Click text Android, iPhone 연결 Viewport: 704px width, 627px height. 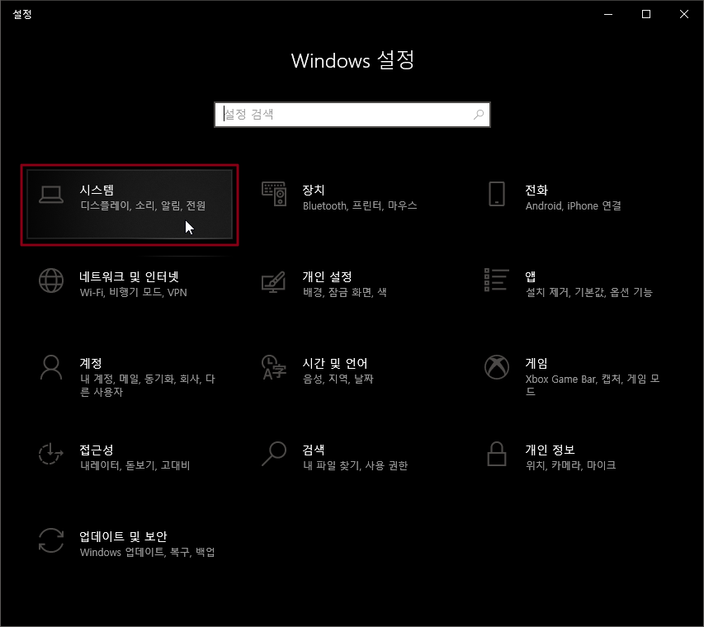(x=574, y=205)
